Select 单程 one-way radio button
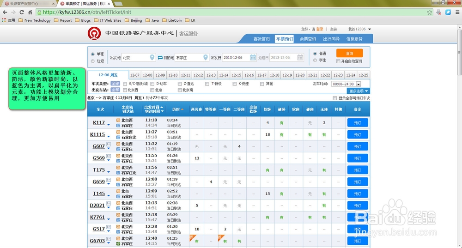This screenshot has height=248, width=462. pos(93,54)
